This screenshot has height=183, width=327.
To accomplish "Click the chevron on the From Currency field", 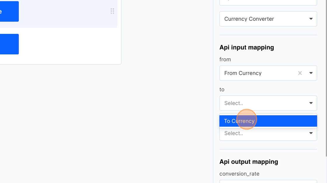I will click(x=311, y=73).
